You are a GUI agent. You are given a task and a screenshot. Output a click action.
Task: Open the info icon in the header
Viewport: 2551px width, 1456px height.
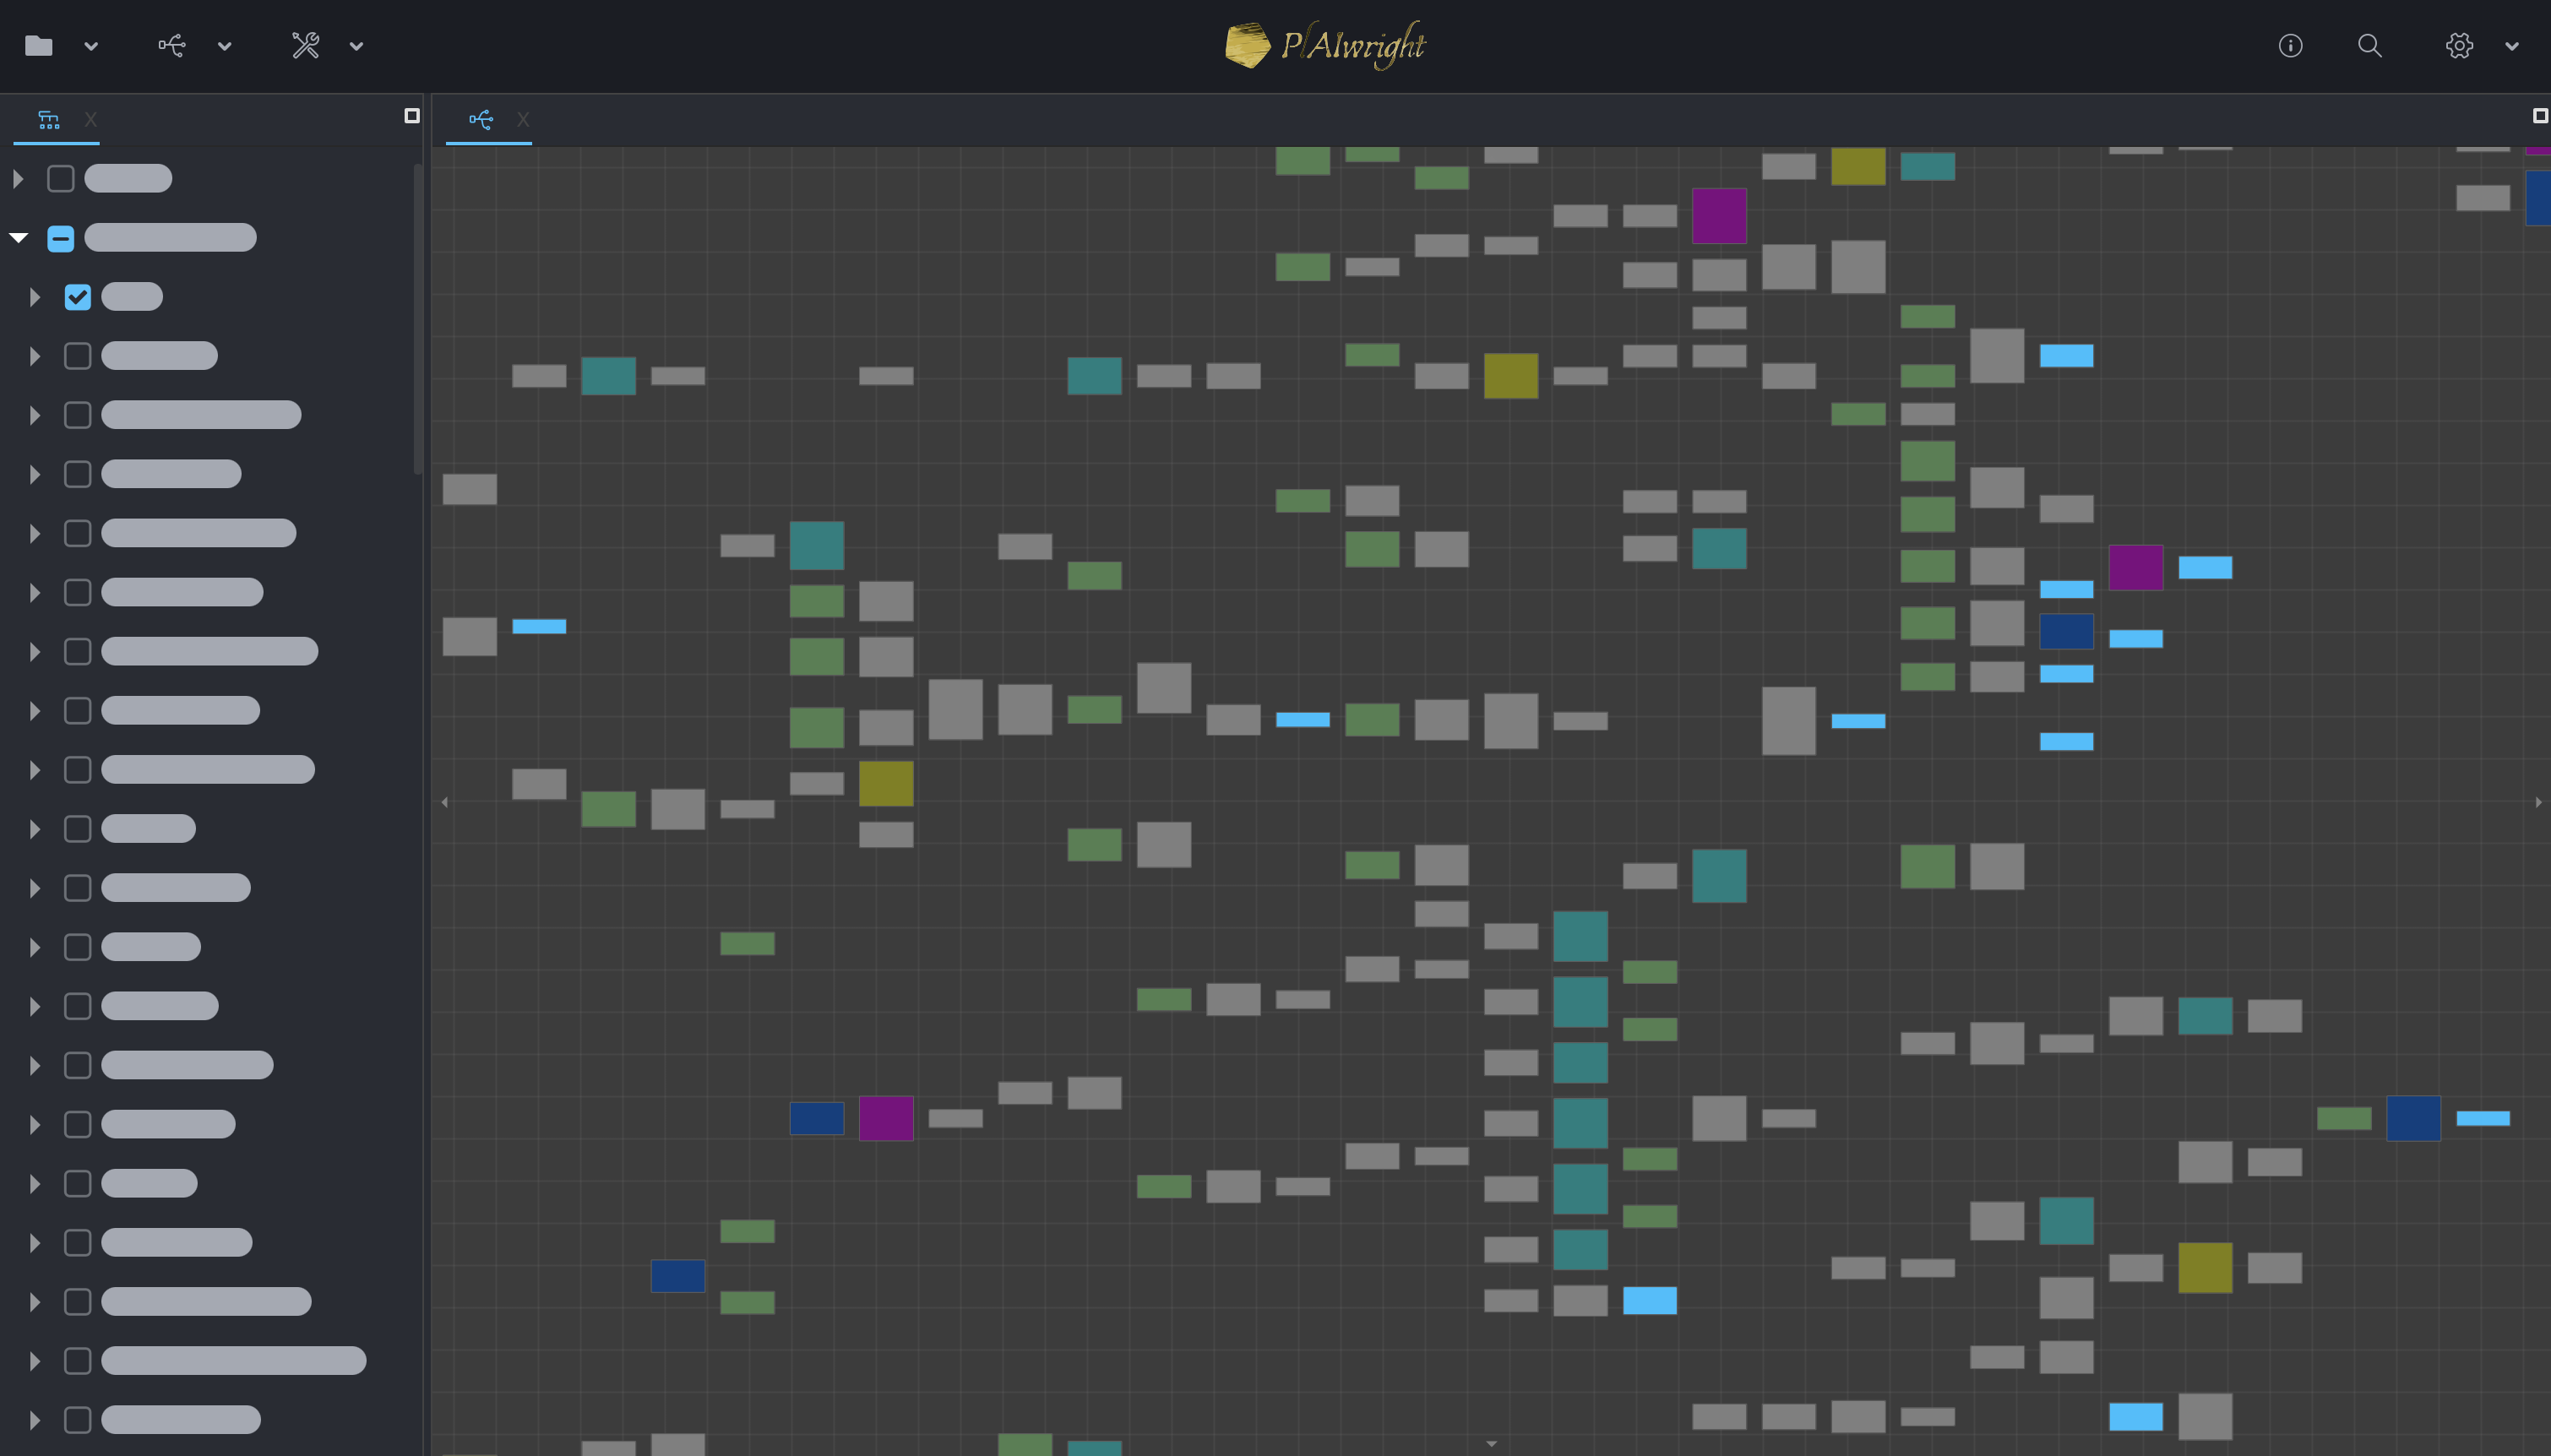[2290, 46]
